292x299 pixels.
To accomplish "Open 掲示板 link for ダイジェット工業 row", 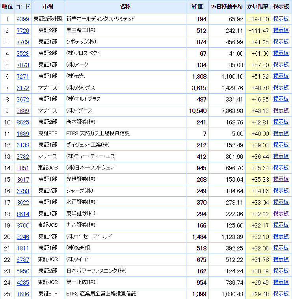I will tap(281, 145).
